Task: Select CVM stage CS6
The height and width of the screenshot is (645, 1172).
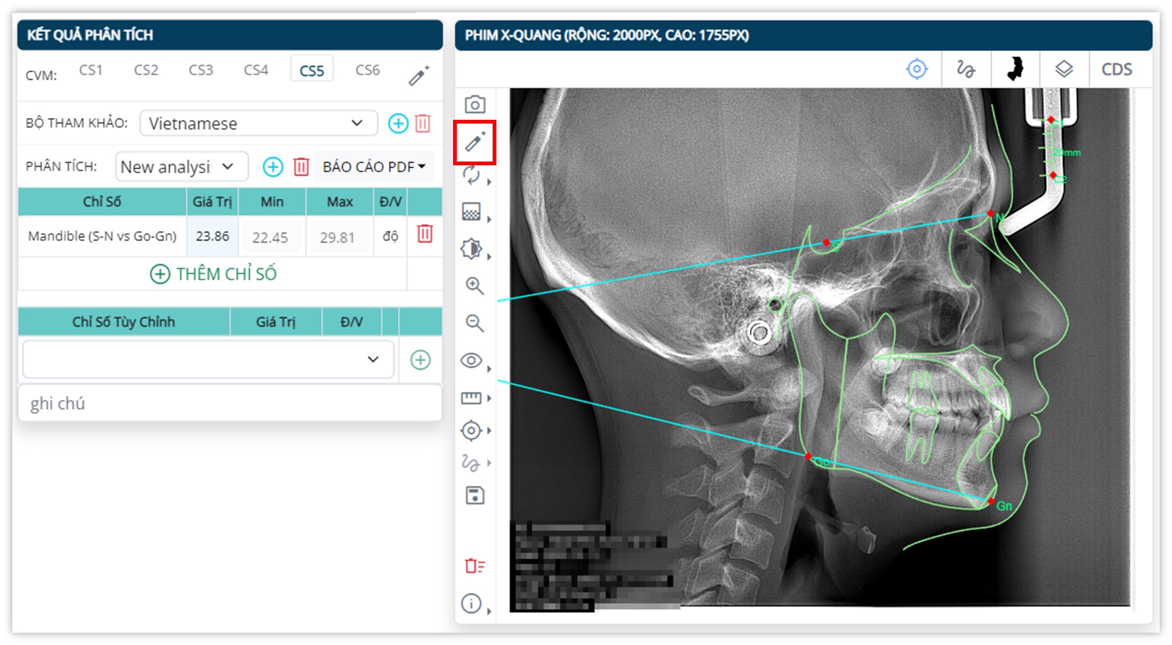Action: tap(368, 70)
